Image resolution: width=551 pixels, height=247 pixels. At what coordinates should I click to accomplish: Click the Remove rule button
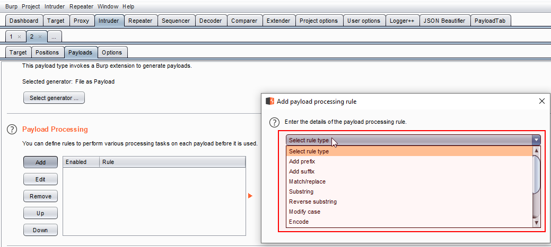click(40, 196)
